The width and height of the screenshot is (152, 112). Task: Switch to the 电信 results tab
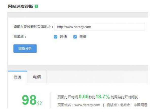point(37,77)
